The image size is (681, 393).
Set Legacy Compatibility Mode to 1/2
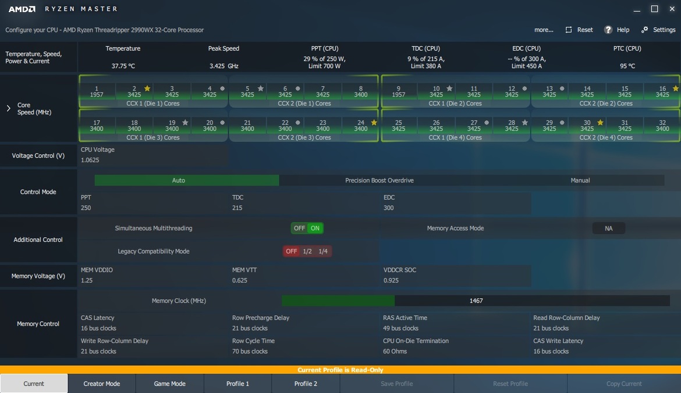pos(307,251)
